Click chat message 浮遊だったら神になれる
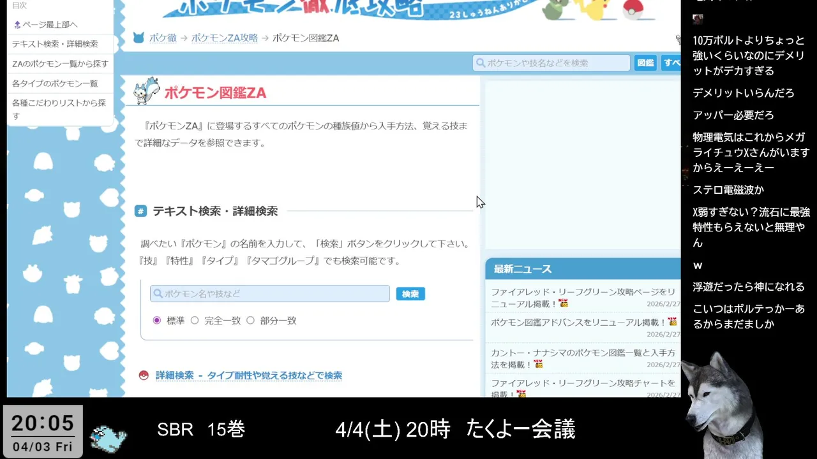Image resolution: width=817 pixels, height=459 pixels. tap(749, 287)
